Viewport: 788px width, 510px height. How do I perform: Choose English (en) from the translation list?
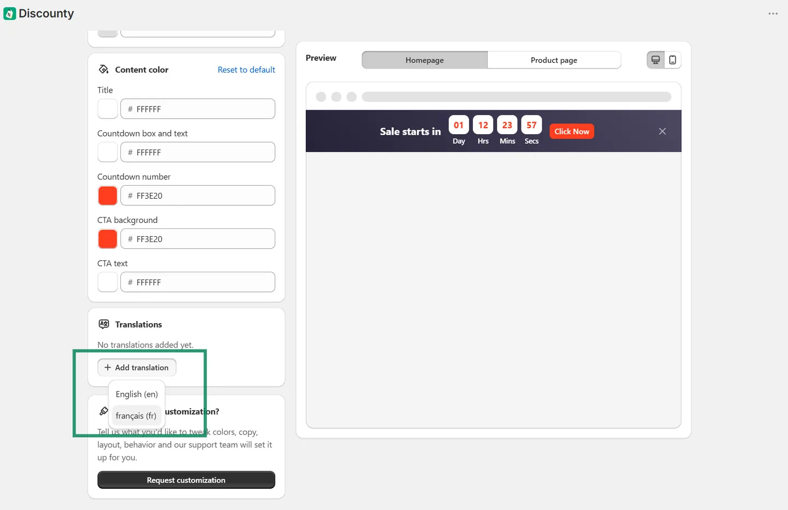[137, 394]
